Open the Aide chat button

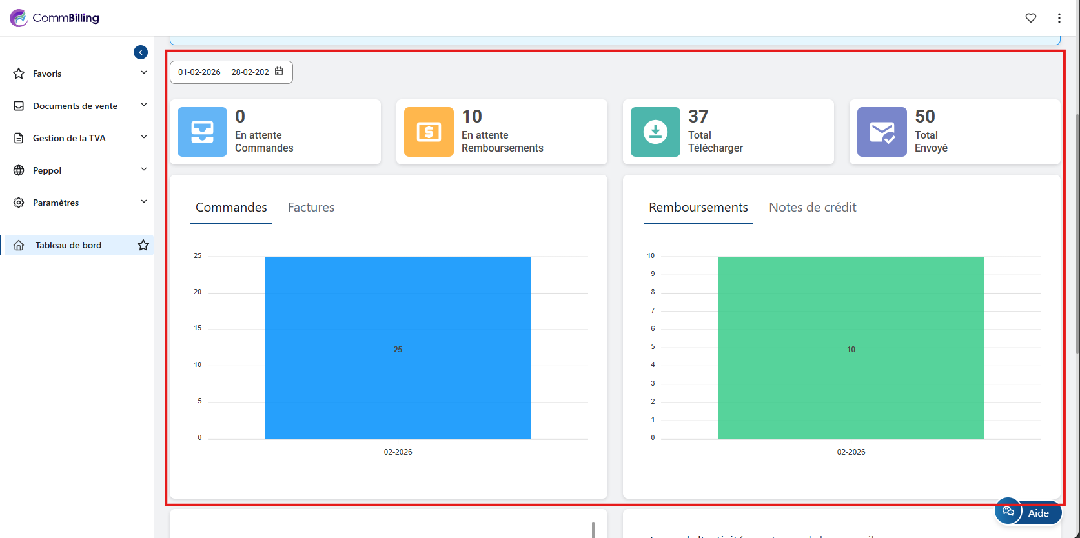click(1028, 513)
